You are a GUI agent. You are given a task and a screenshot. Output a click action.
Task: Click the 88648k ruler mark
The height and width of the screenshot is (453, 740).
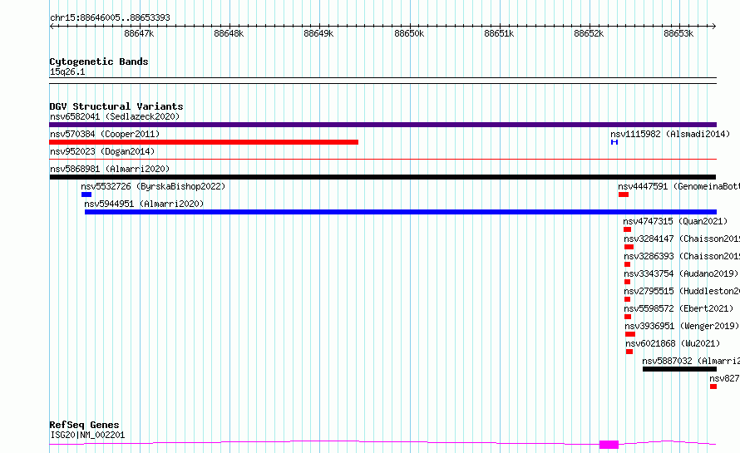click(x=229, y=33)
